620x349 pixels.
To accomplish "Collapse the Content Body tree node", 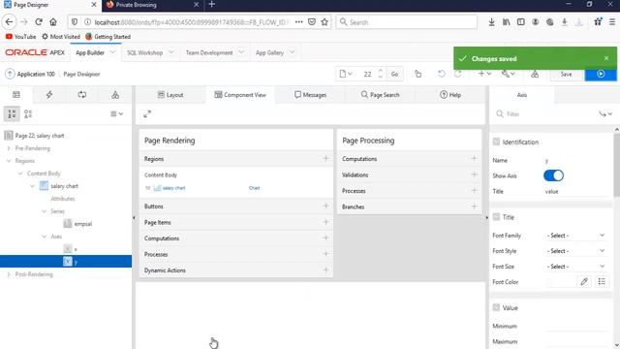I will click(20, 174).
